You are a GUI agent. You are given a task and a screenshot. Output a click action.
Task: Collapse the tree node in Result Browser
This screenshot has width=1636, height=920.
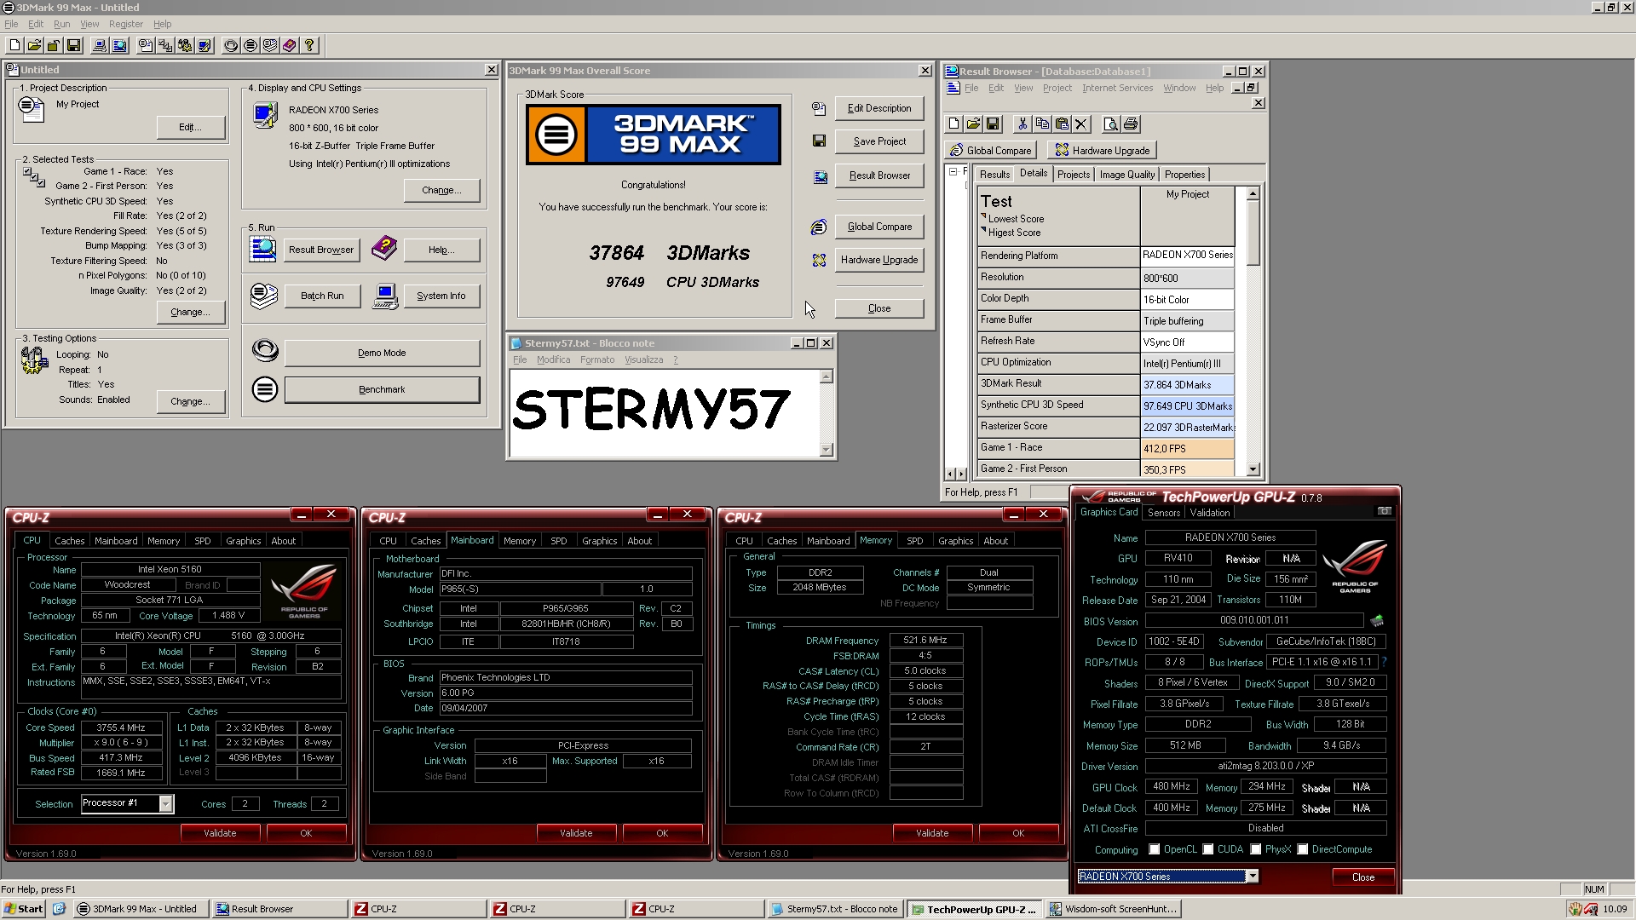(x=953, y=172)
